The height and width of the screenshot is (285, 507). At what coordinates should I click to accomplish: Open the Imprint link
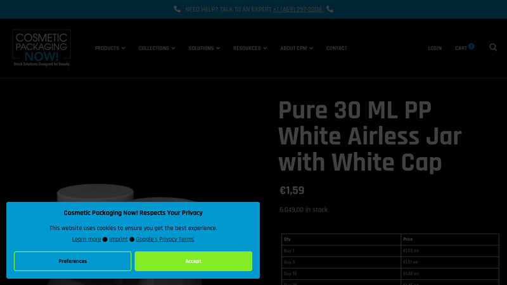119,239
